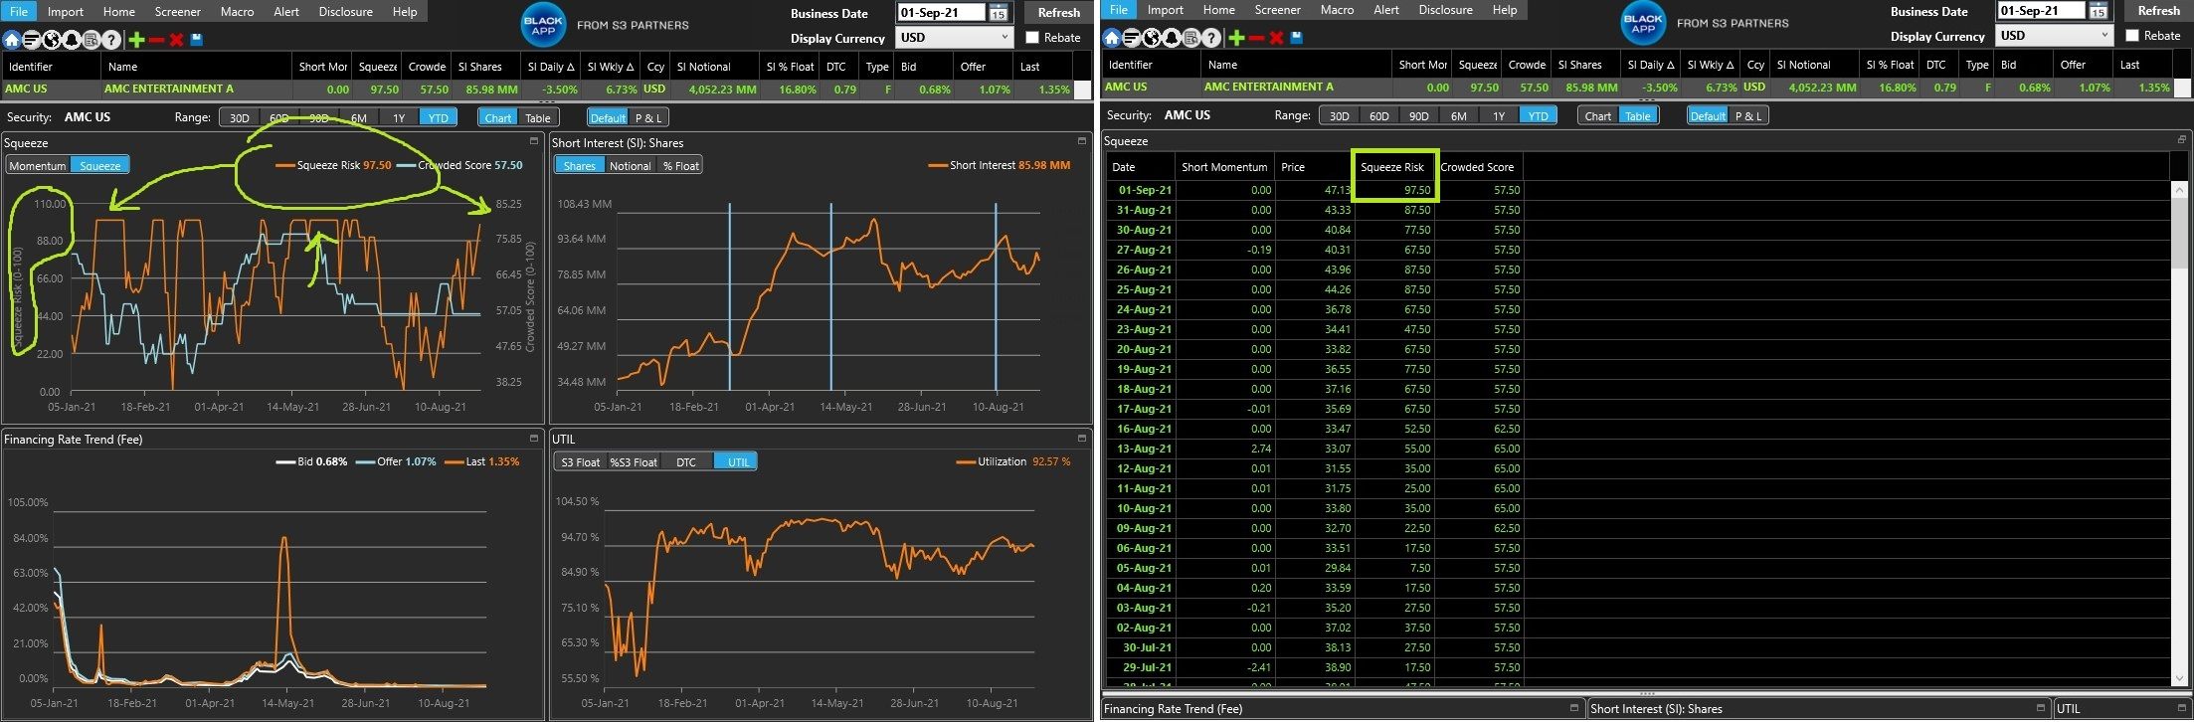2194x722 pixels.
Task: Maximize the Squeeze chart panel in chart-view window
Action: pos(534,142)
